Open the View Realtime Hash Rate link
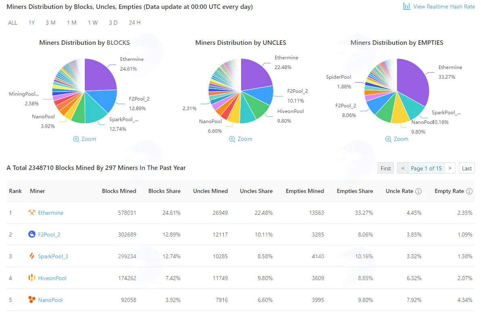The width and height of the screenshot is (481, 312). 444,6
